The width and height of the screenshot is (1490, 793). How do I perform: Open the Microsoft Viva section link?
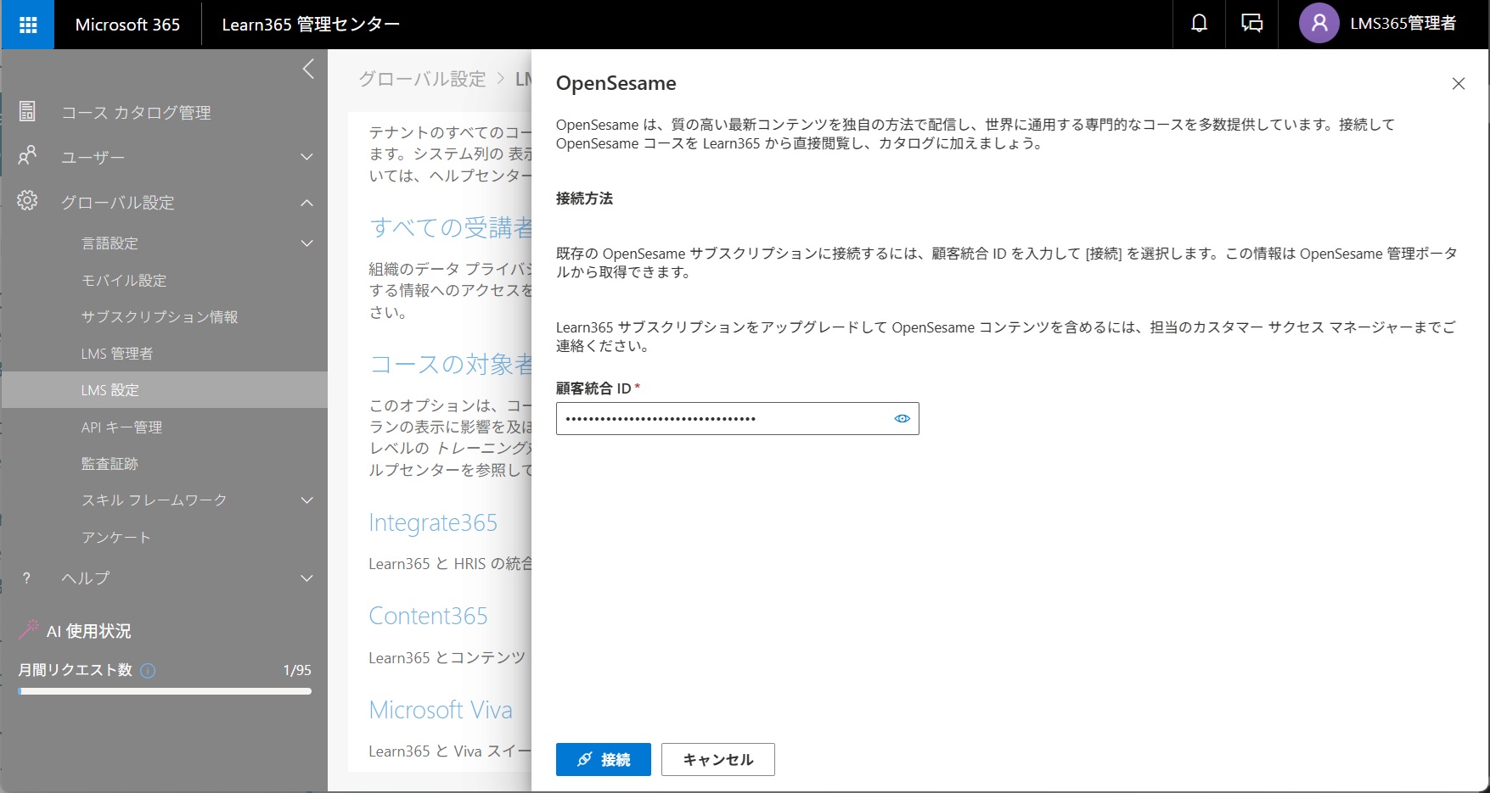(x=441, y=710)
